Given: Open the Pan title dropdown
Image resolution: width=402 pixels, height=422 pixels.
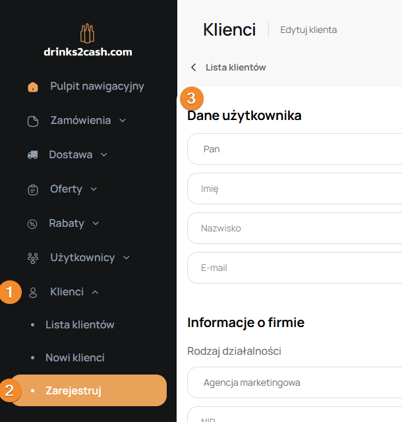Looking at the screenshot, I should (294, 149).
